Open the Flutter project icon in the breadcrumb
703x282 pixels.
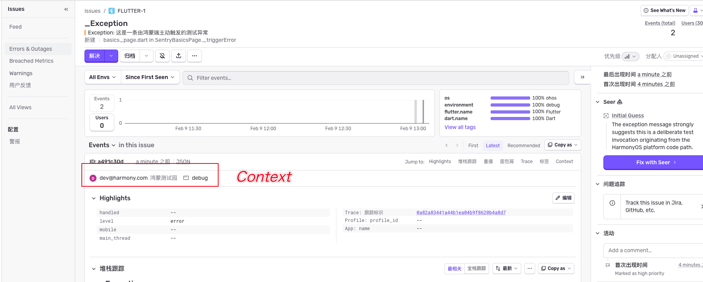point(112,11)
